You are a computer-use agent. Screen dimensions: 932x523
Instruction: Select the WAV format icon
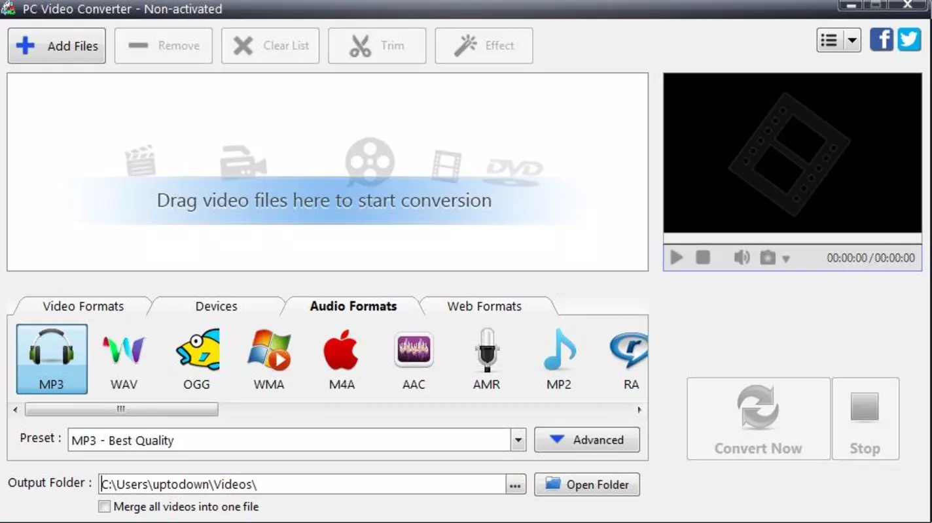click(x=124, y=359)
